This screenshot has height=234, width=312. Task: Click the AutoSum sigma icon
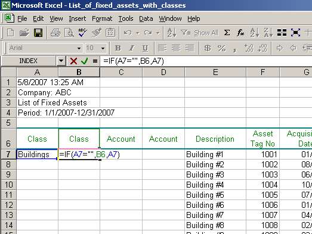[x=227, y=33]
